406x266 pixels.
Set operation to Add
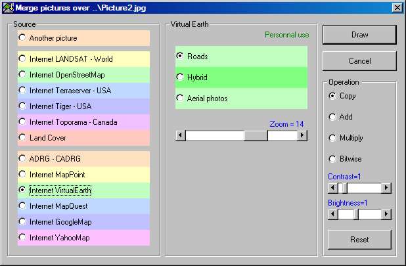click(x=340, y=117)
